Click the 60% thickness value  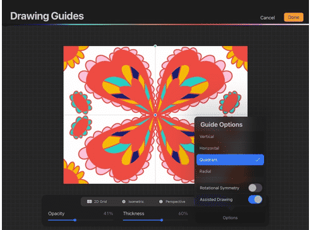(183, 214)
